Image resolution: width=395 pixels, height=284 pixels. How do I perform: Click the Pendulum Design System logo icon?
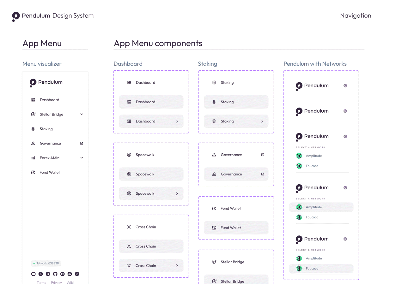click(x=16, y=16)
